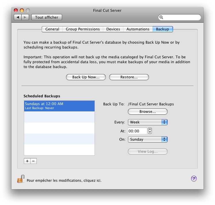Switch to the Devices tab

pyautogui.click(x=113, y=29)
